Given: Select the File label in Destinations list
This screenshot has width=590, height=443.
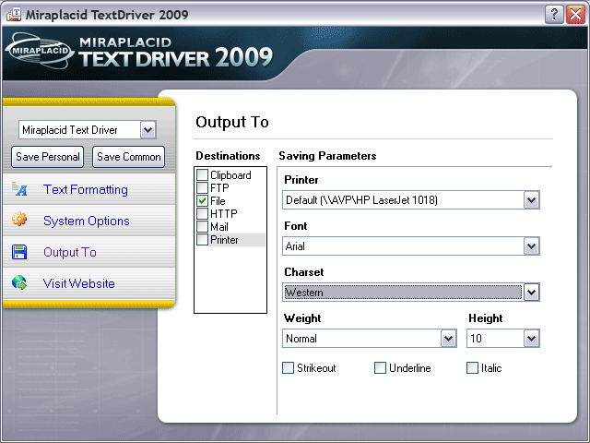Looking at the screenshot, I should click(218, 201).
